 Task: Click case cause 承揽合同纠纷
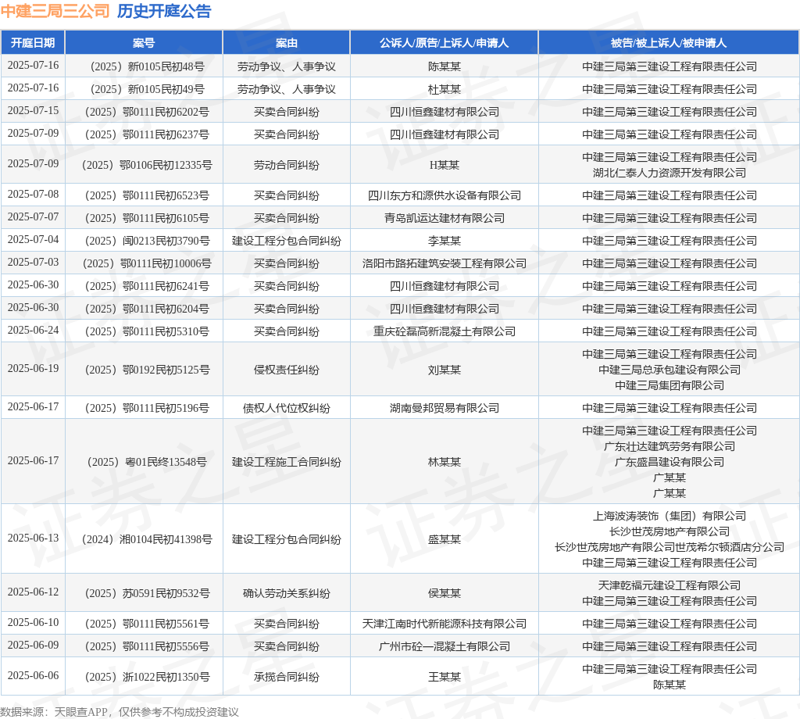[286, 677]
